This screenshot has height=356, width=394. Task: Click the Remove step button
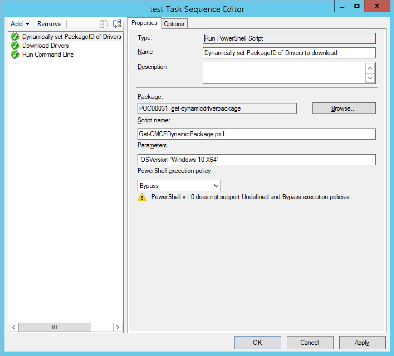pyautogui.click(x=49, y=24)
